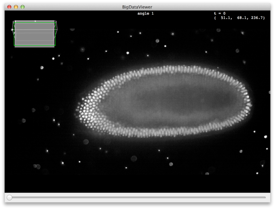This screenshot has width=275, height=209.
Task: Click the z axis label on the overview box
Action: [x=15, y=22]
